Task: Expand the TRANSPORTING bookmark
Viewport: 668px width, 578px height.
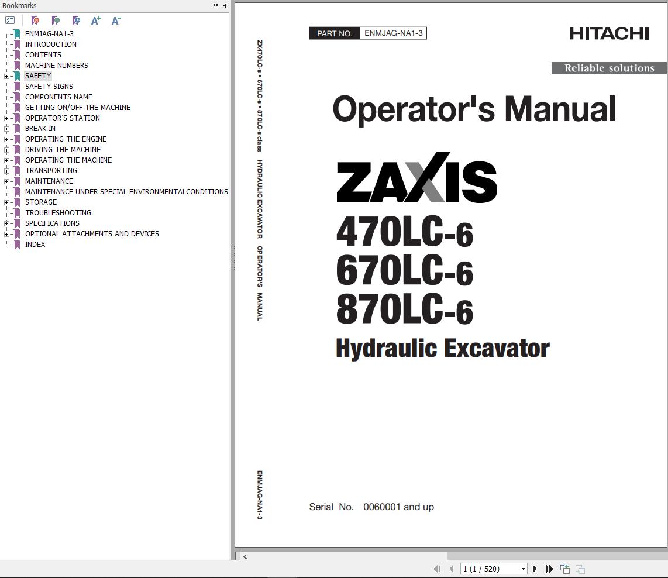Action: coord(6,171)
